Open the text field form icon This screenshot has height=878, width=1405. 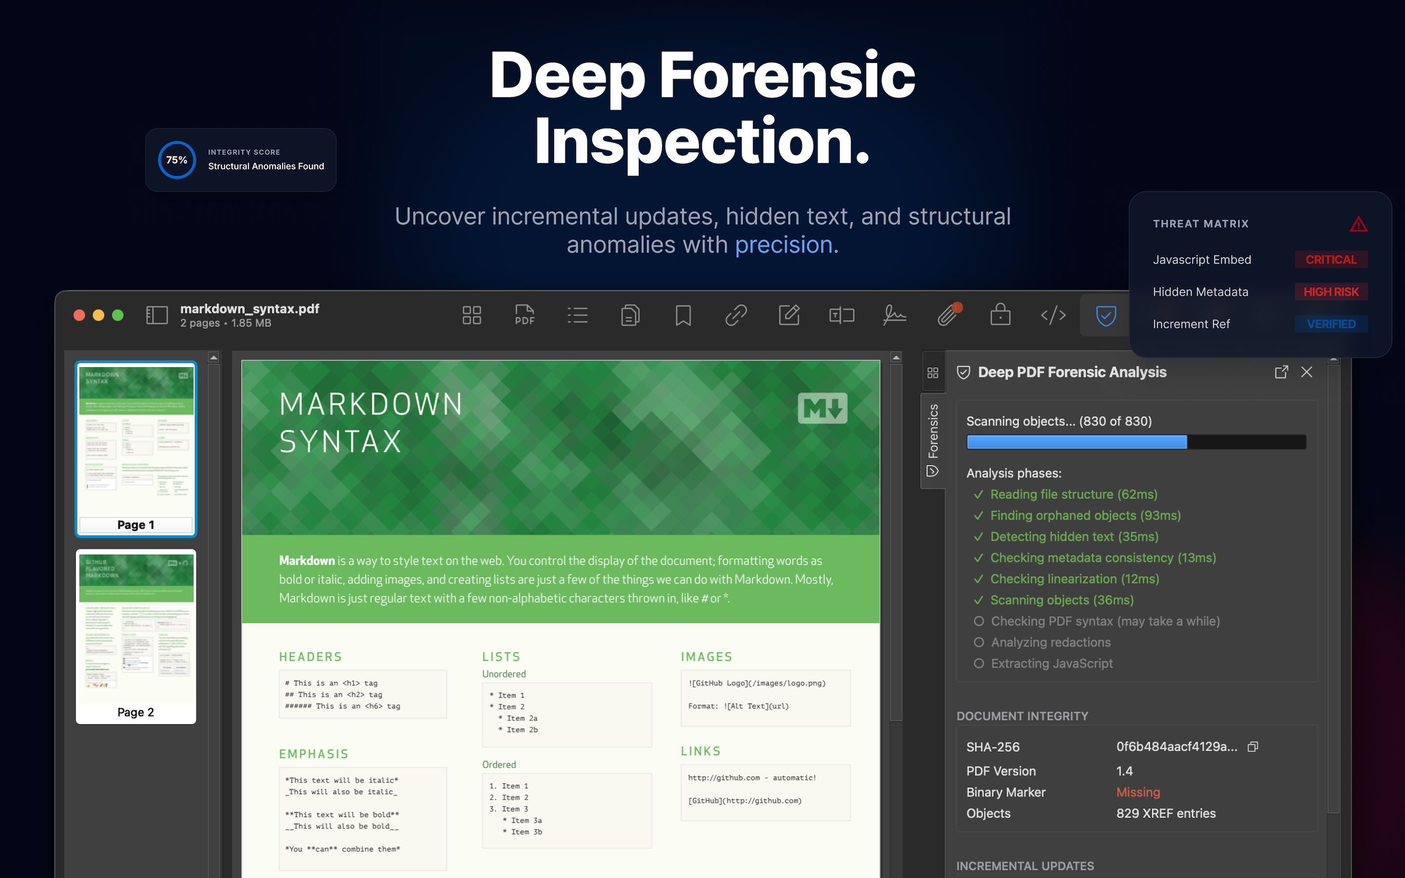click(842, 315)
